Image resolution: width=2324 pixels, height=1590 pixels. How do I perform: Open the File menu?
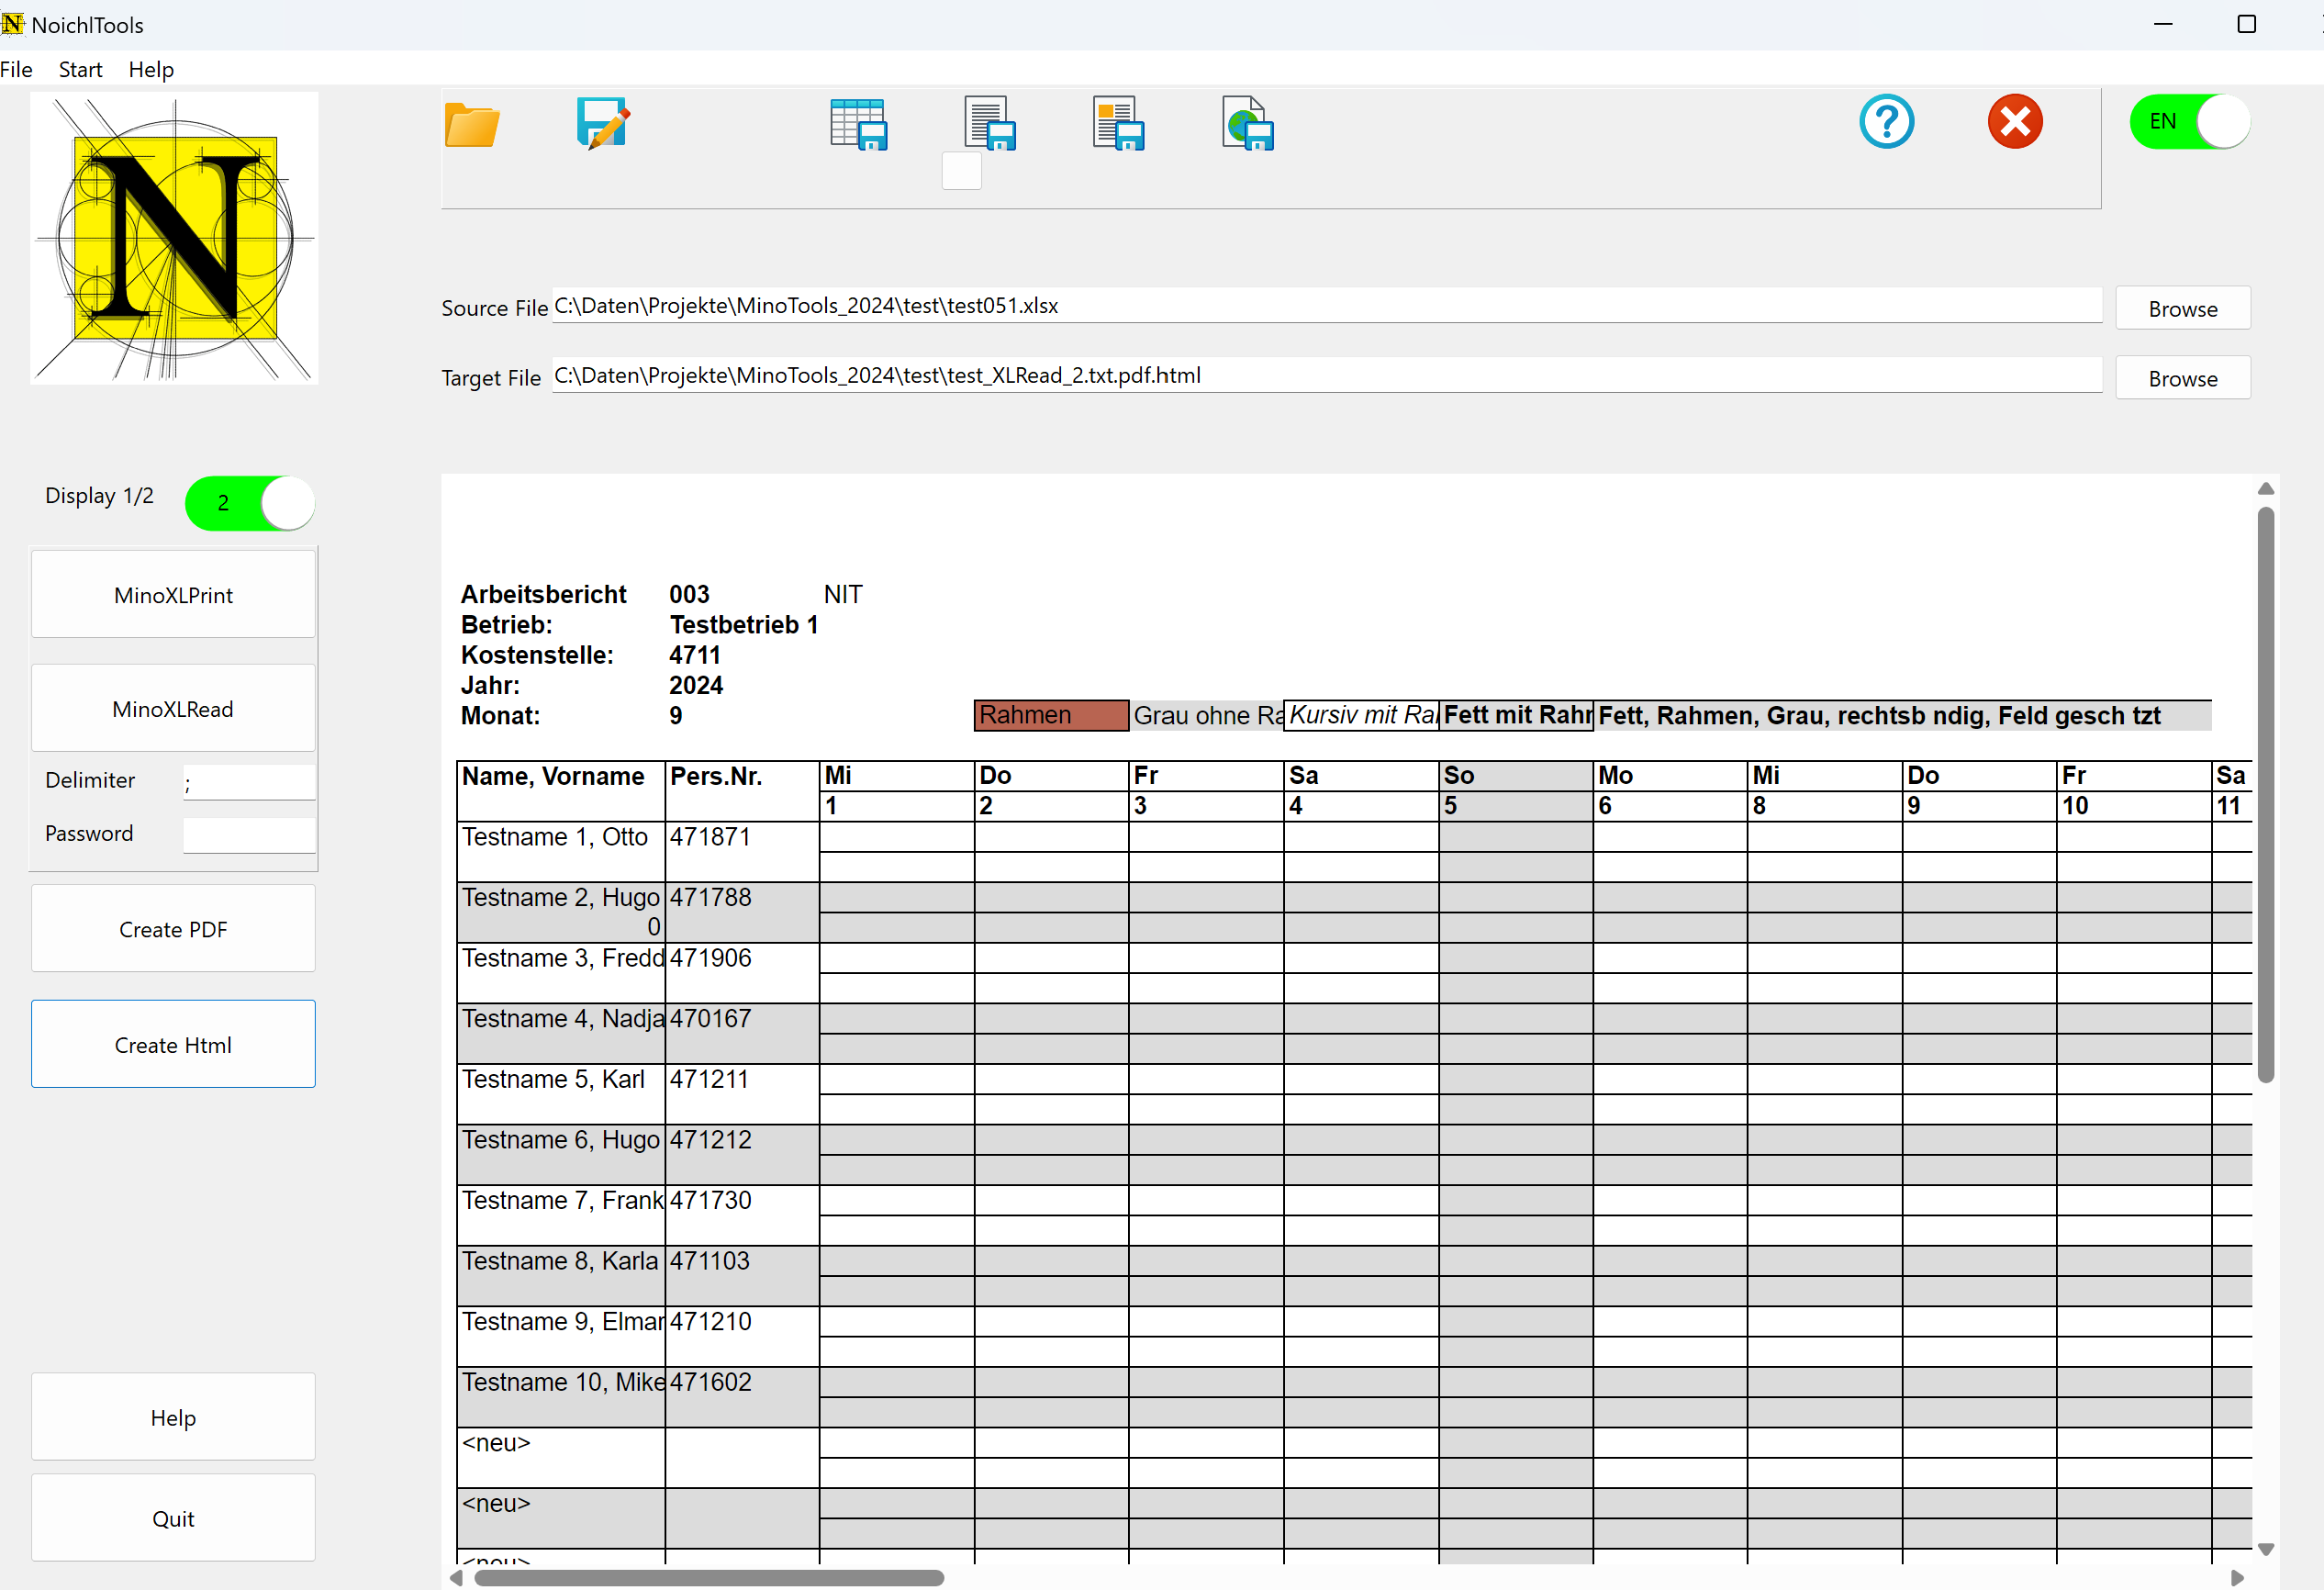16,69
